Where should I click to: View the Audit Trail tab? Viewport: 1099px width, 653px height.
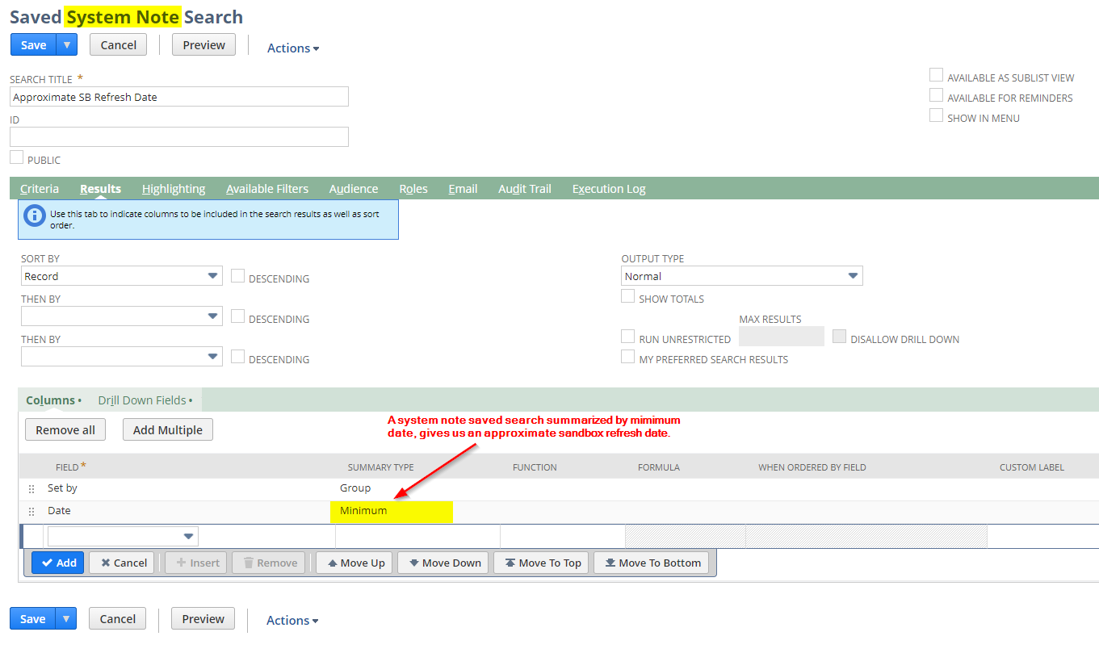pyautogui.click(x=525, y=189)
